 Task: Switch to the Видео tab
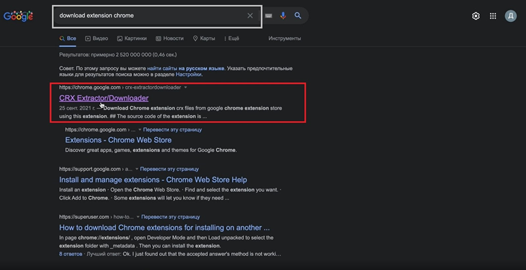click(97, 38)
